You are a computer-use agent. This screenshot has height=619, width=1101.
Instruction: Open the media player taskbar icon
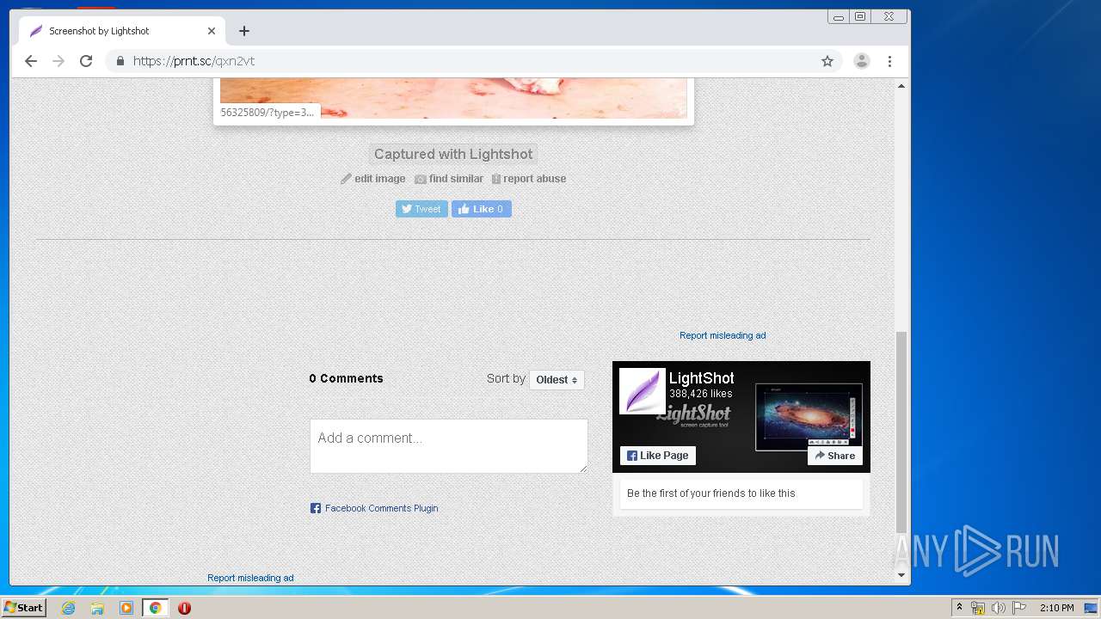[x=126, y=608]
